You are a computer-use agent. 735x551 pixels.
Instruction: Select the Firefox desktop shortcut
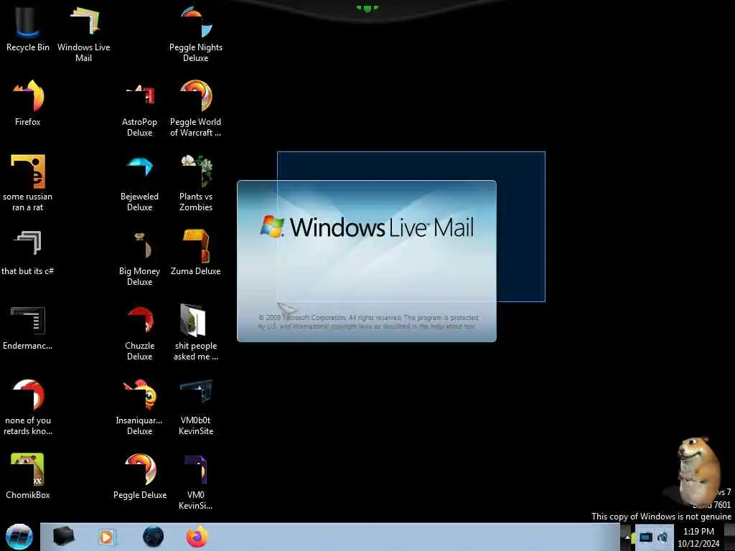[28, 103]
